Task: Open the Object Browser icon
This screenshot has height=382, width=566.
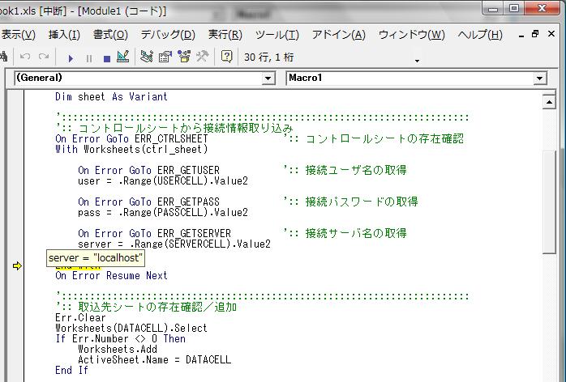Action: (x=184, y=57)
